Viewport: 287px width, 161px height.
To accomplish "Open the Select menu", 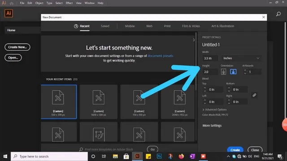I will coord(59,3).
